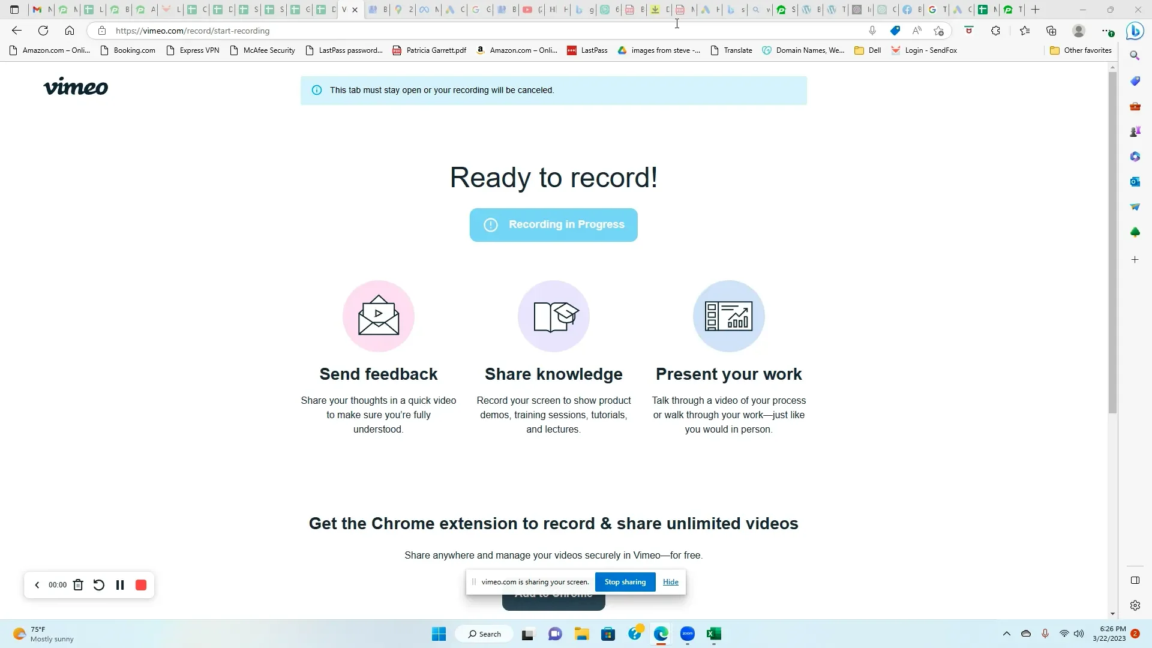
Task: Refresh the current page
Action: click(x=43, y=31)
